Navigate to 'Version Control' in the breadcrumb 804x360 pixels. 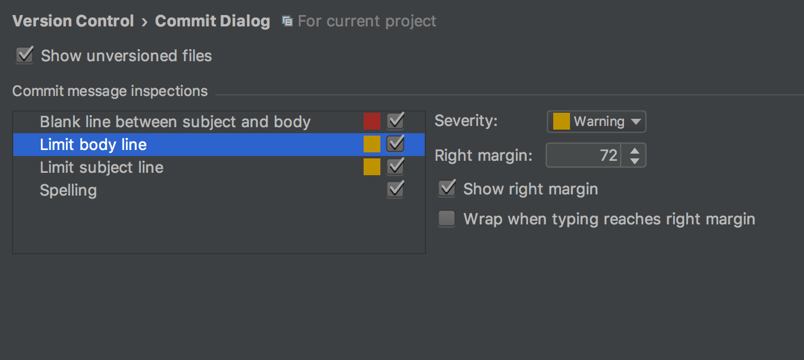73,20
